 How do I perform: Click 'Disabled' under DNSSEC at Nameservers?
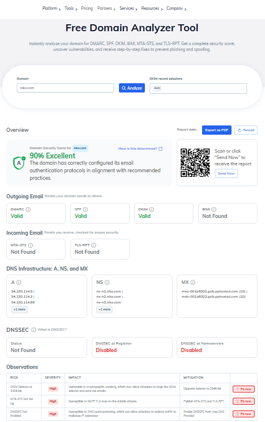pyautogui.click(x=191, y=350)
